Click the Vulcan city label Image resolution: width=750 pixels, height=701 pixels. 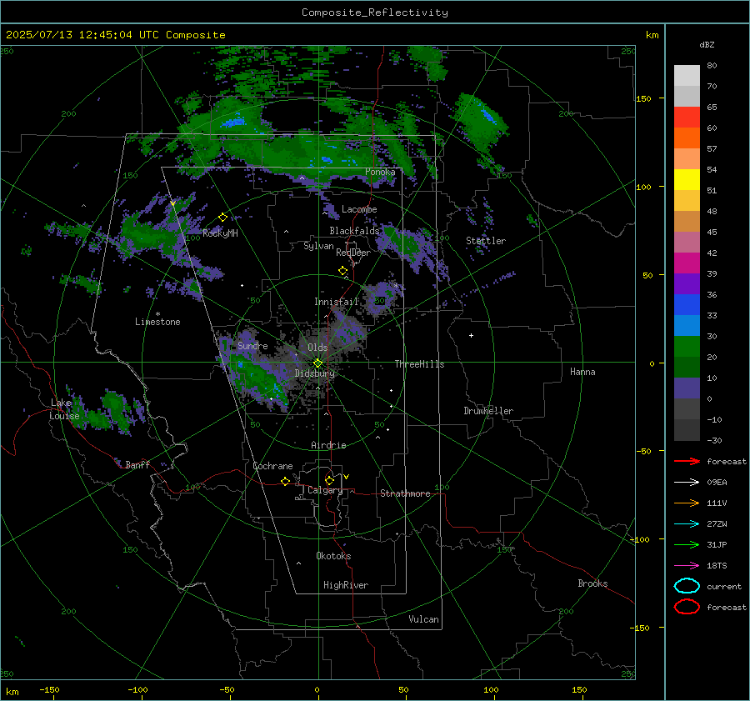point(423,619)
